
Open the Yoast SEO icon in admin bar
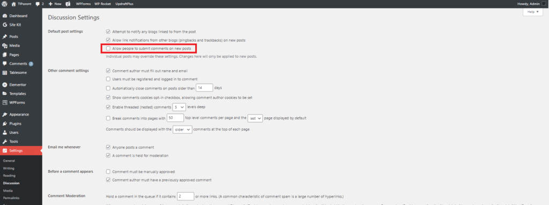tap(68, 4)
